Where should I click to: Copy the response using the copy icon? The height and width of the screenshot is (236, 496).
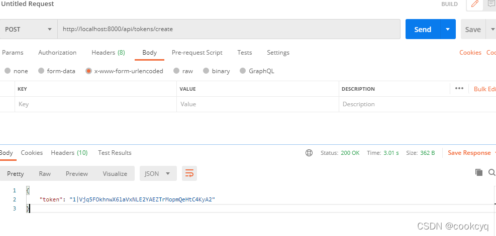[x=479, y=172]
